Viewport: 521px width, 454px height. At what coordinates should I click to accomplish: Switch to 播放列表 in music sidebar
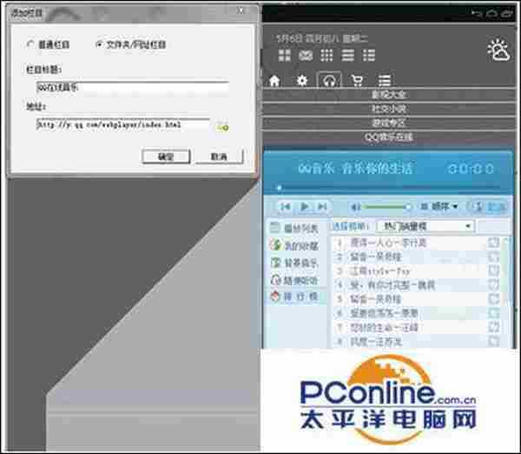(x=296, y=228)
